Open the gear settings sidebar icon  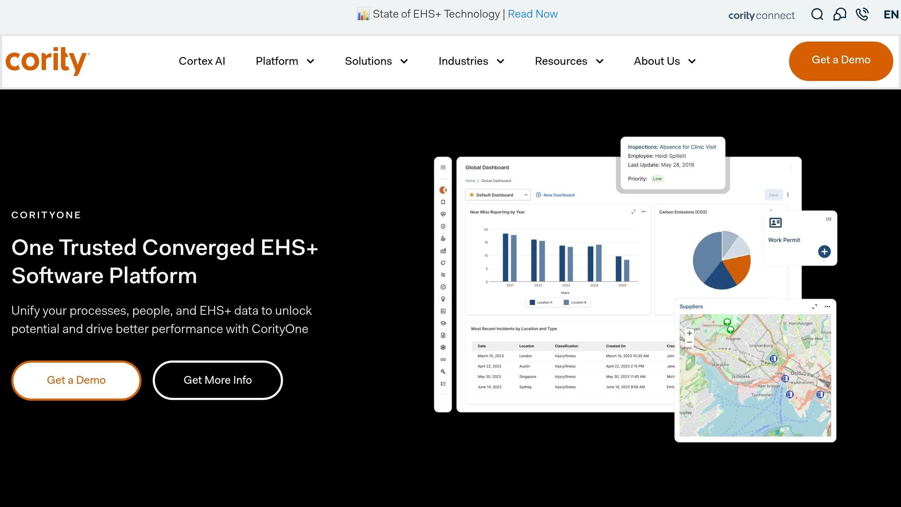pos(443,347)
